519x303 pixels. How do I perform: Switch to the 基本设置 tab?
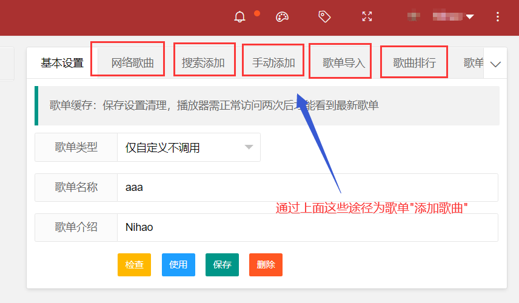click(62, 63)
